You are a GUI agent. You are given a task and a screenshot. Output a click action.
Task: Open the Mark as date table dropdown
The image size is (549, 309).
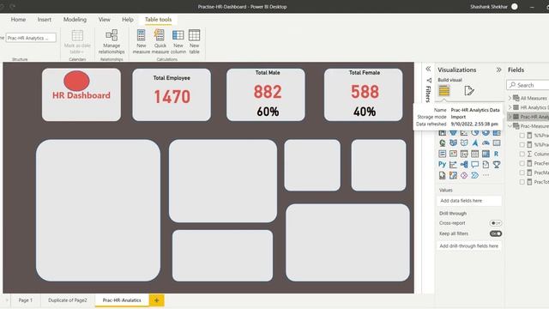(77, 42)
